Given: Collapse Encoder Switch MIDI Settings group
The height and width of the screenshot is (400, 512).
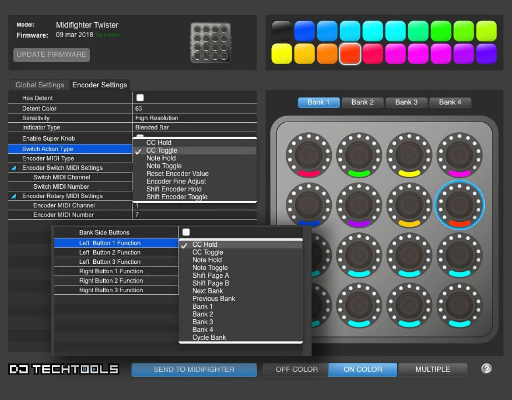Looking at the screenshot, I should (14, 168).
